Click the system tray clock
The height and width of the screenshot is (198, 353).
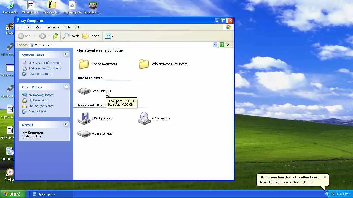pos(343,194)
